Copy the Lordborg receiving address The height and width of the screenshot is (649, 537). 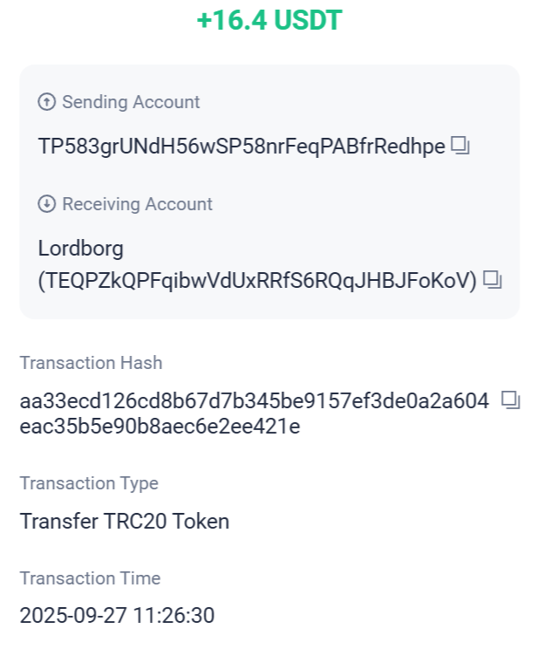coord(493,280)
